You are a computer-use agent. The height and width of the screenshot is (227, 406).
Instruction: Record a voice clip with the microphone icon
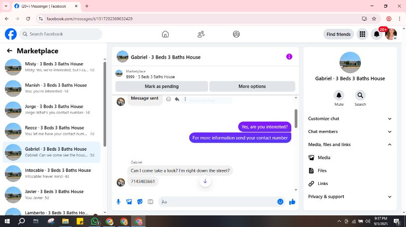118,202
